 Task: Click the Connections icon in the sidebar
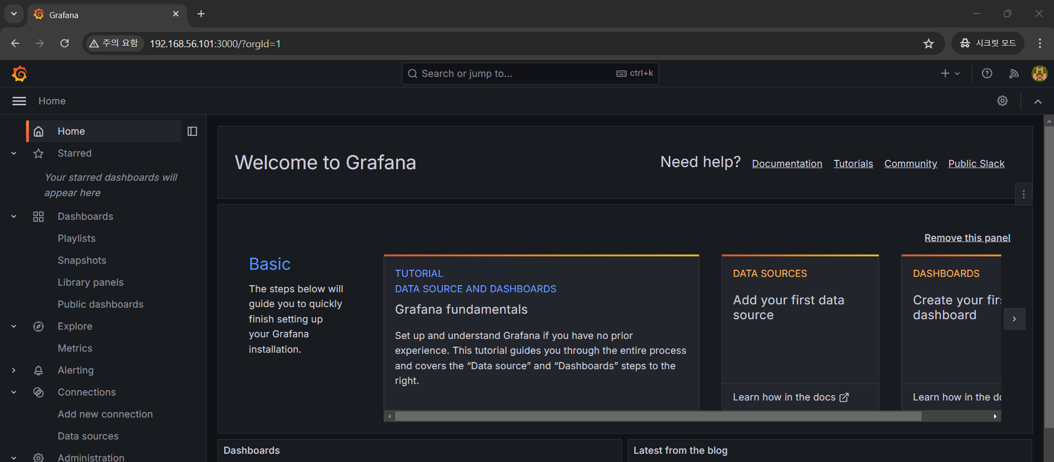tap(38, 392)
